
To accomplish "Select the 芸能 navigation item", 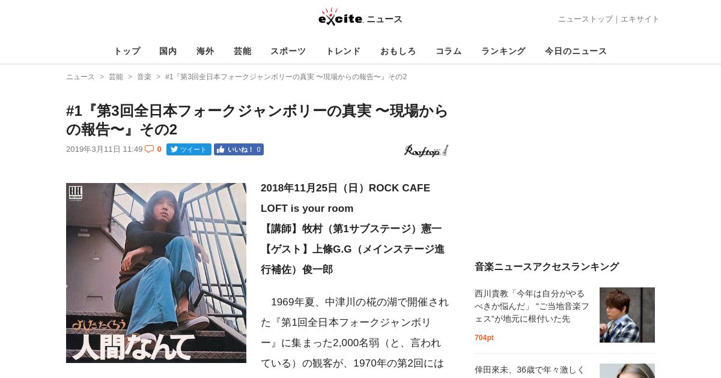I will pos(243,51).
